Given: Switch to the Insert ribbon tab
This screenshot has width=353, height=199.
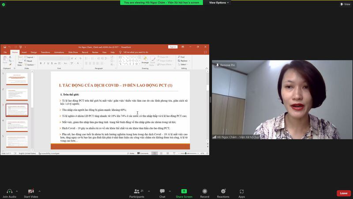Looking at the screenshot, I should [x=24, y=52].
